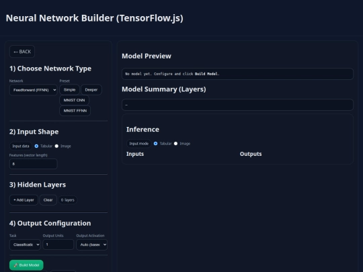The height and width of the screenshot is (272, 363).
Task: Select Image input data radio
Action: click(56, 146)
